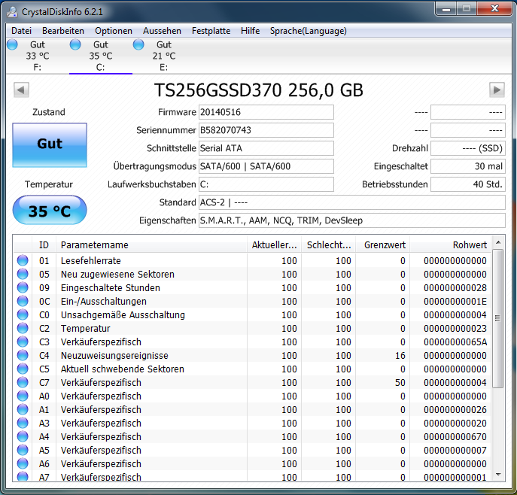
Task: Click the Schnittstelle field Serial ATA
Action: (266, 148)
